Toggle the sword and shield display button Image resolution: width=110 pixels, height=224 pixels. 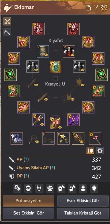90,150
